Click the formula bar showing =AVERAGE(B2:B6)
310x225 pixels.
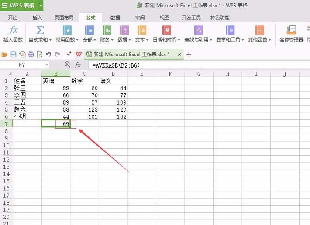click(199, 65)
